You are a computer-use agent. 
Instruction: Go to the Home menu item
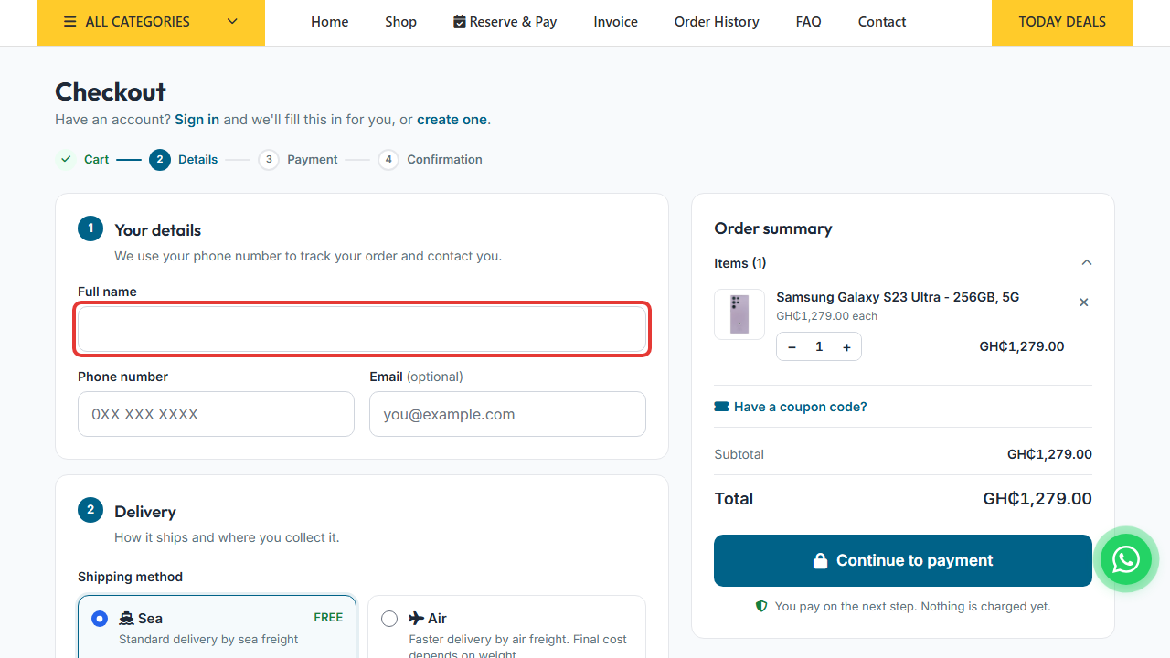pyautogui.click(x=329, y=22)
